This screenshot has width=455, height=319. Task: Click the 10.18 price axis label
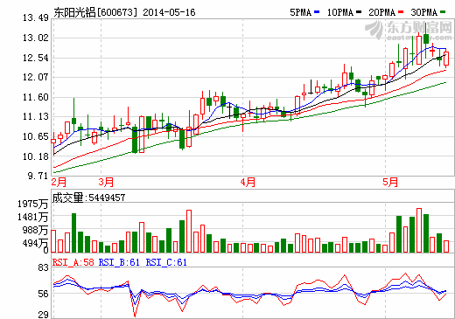point(36,156)
